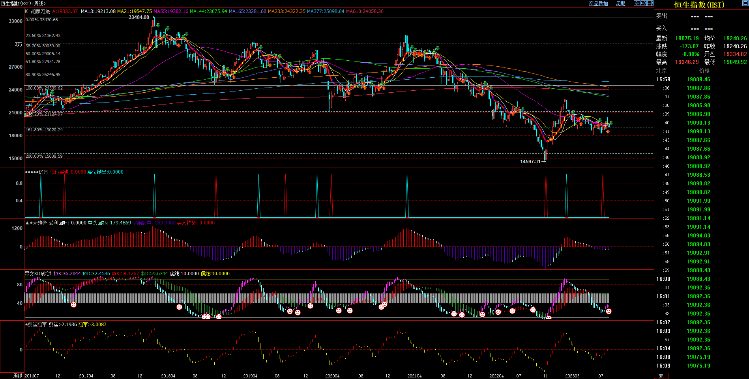749x379 pixels.
Task: Click the 61.80% 27951.28 Fibonacci level label
Action: [x=43, y=62]
